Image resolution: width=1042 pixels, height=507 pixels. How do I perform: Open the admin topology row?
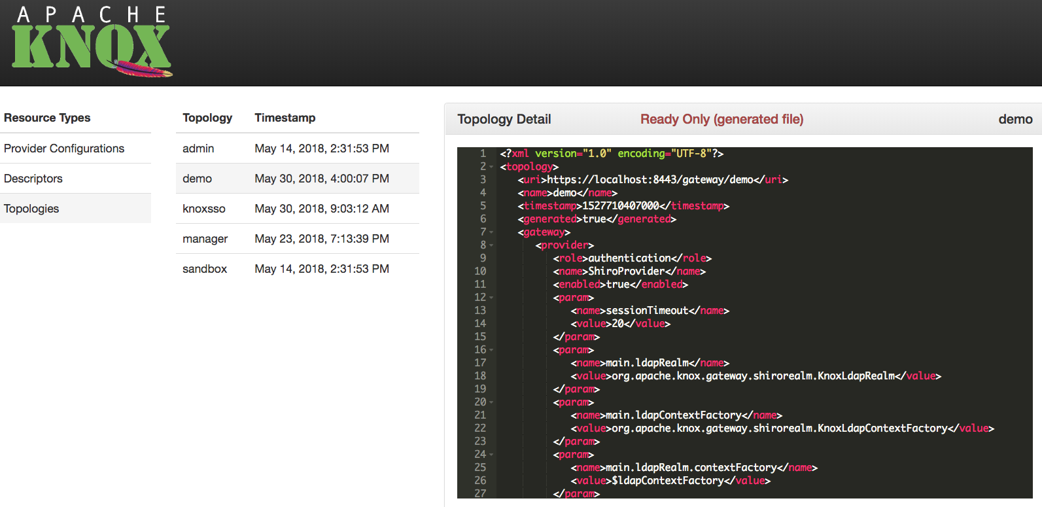click(x=198, y=149)
